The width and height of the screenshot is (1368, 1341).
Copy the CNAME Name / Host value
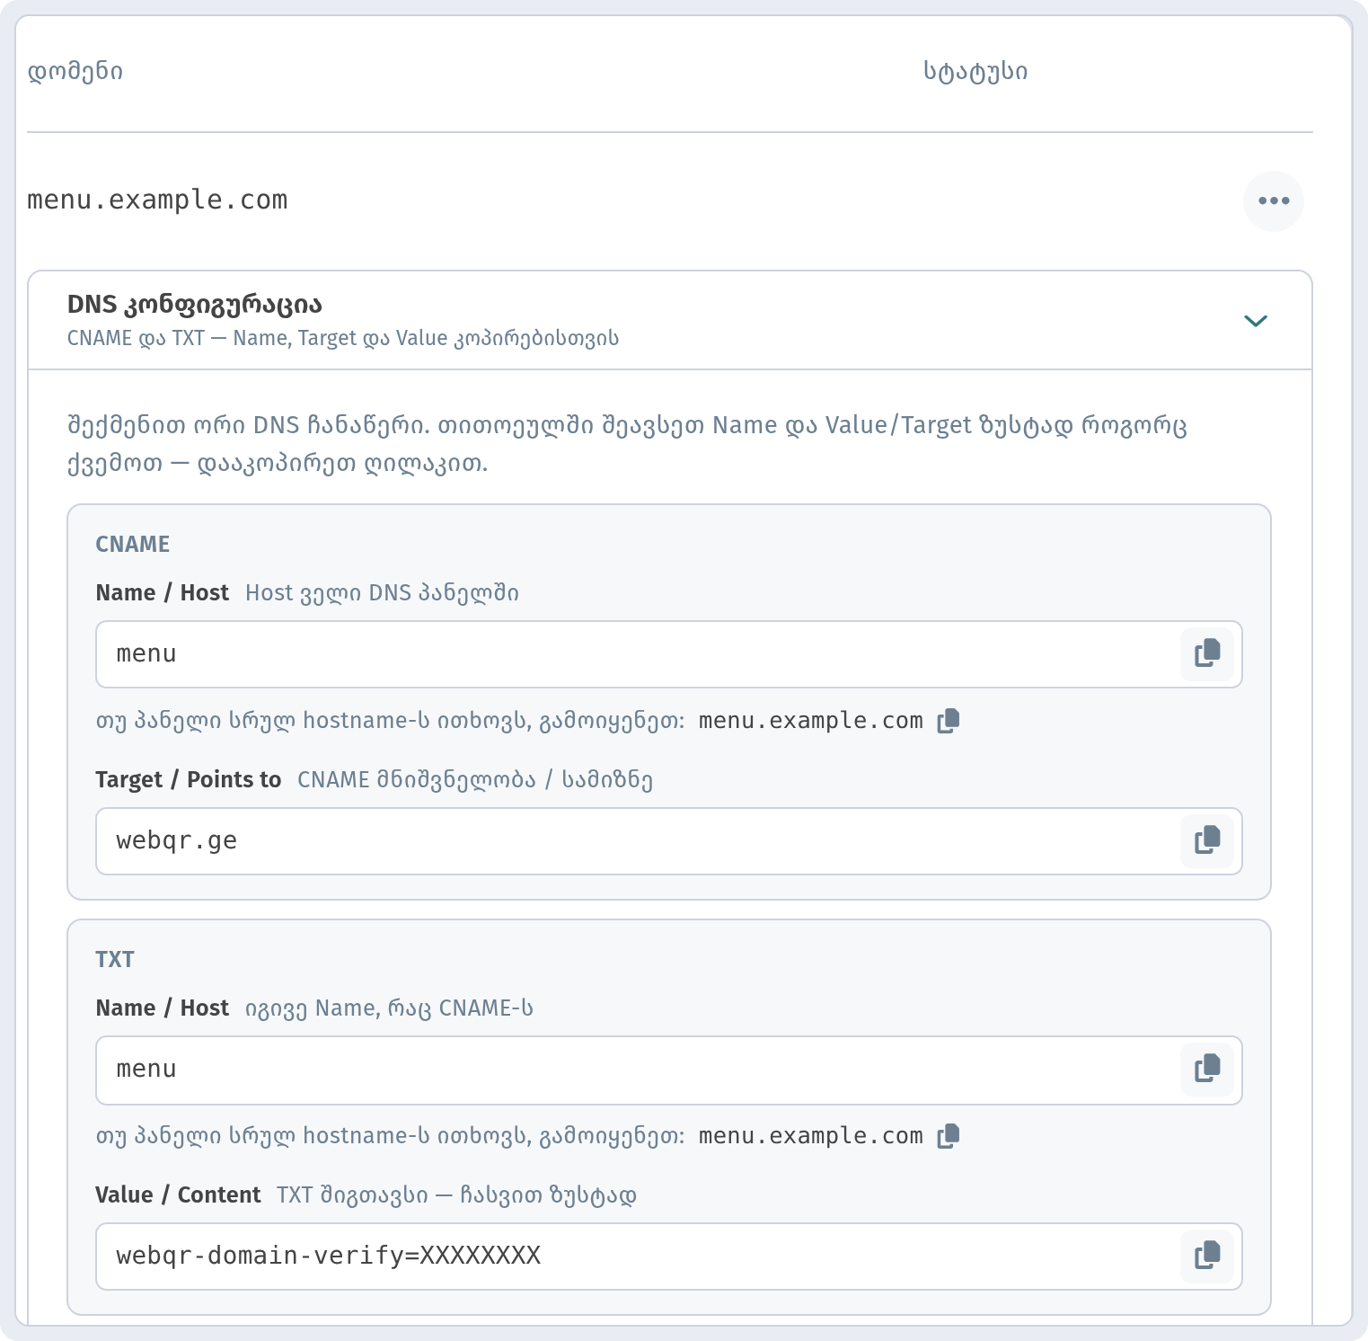[1207, 653]
